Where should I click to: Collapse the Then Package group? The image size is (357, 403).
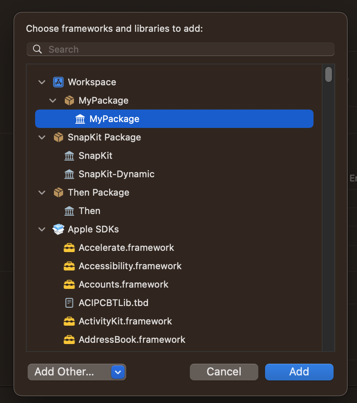click(x=42, y=192)
